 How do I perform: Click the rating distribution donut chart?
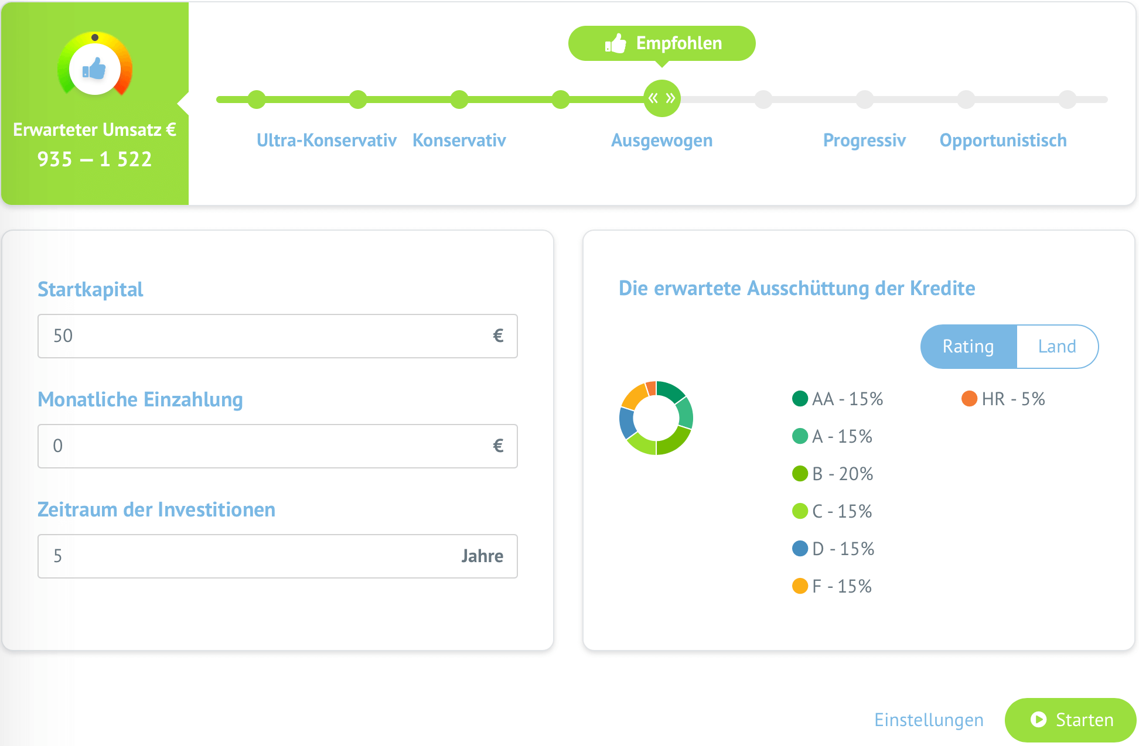coord(656,418)
